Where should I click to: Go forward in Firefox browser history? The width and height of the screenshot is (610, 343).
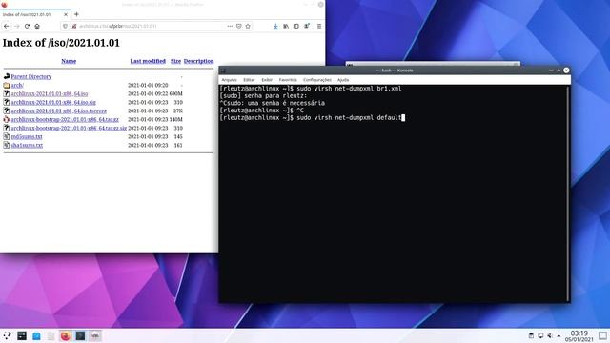point(17,26)
